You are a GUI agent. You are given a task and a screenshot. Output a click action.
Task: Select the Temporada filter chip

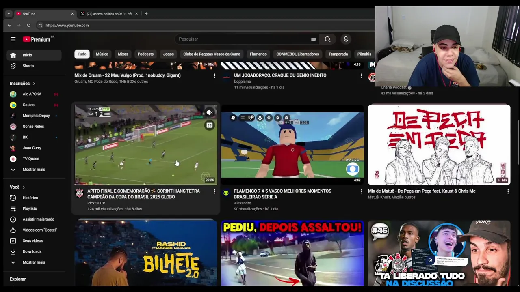click(338, 54)
